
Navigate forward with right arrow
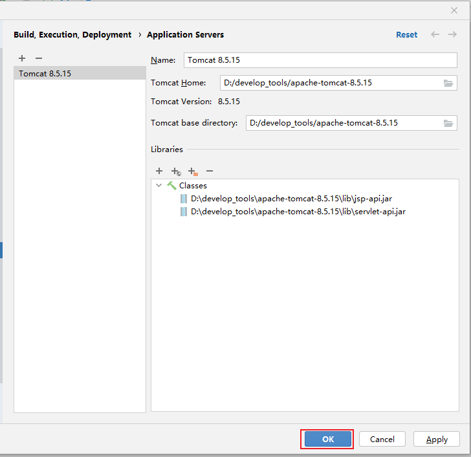[x=452, y=34]
